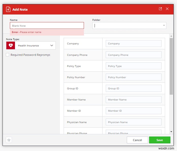Click the 'Physician Name' row label
Screen dimensions: 177x151
pos(77,122)
